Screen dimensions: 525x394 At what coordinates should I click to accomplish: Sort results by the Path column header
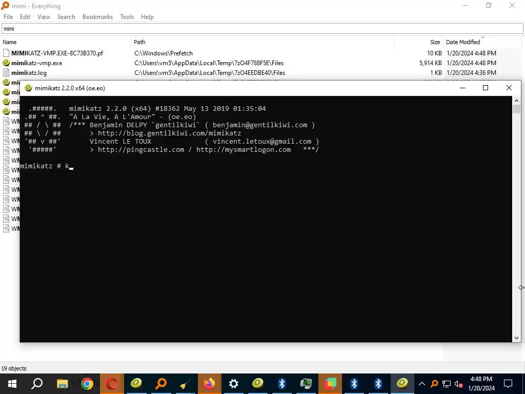(x=139, y=42)
